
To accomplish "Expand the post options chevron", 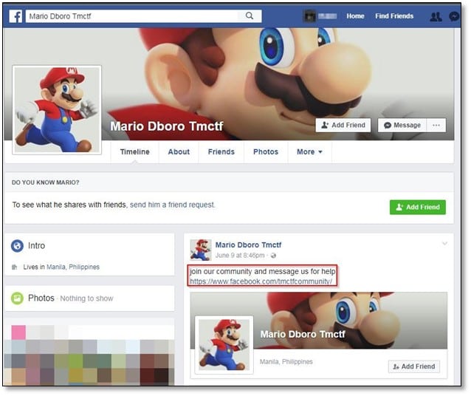I will point(444,244).
